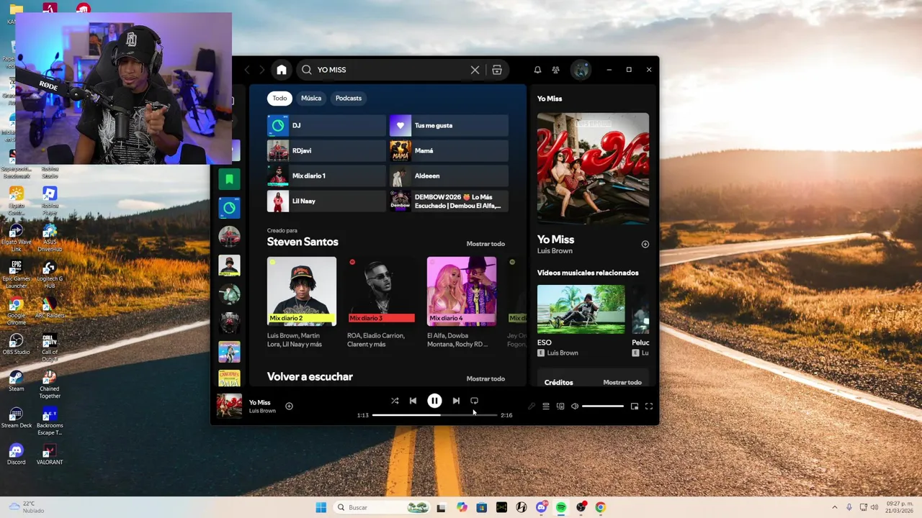Open the Browse icon in the search bar
This screenshot has width=922, height=518.
click(497, 70)
